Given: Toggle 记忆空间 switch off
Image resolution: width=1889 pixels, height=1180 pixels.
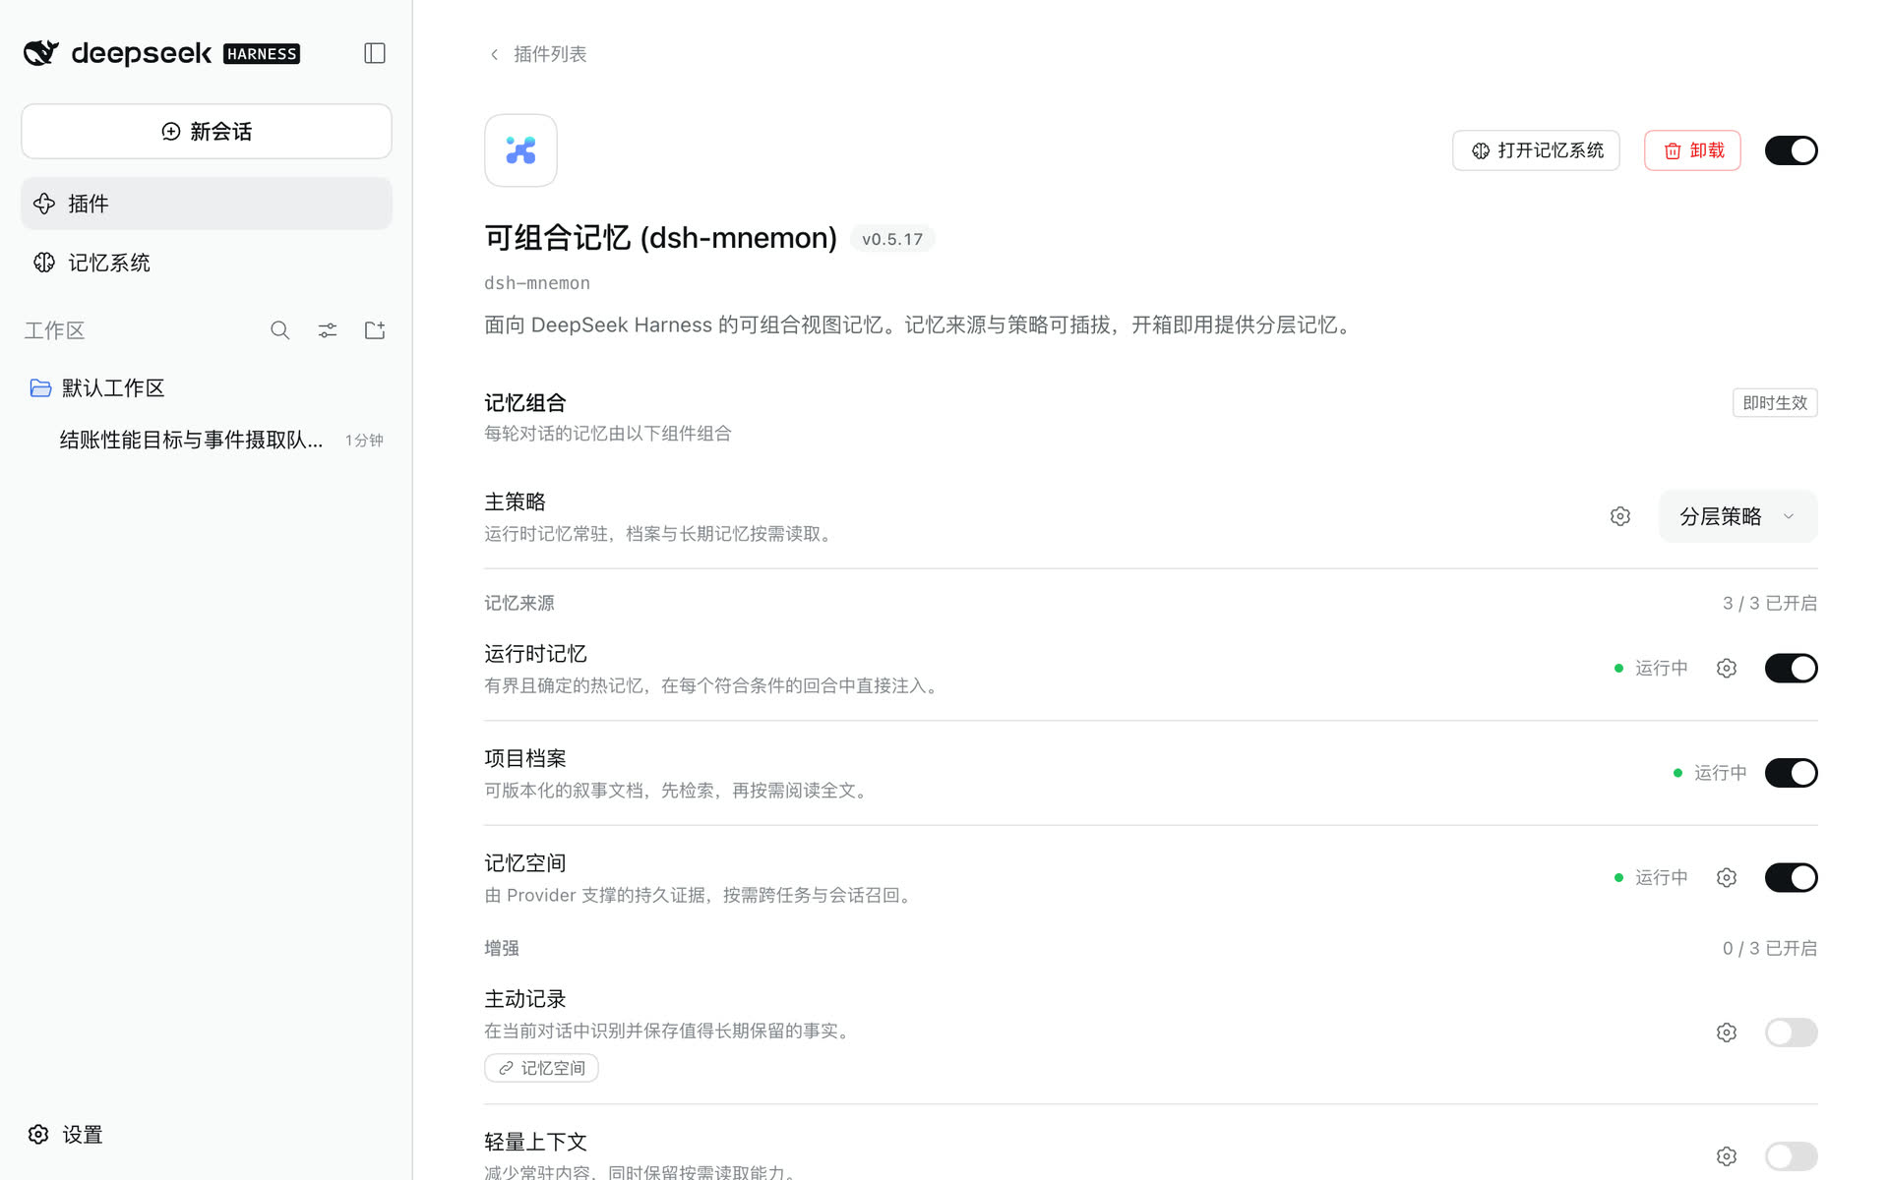Looking at the screenshot, I should (1791, 877).
